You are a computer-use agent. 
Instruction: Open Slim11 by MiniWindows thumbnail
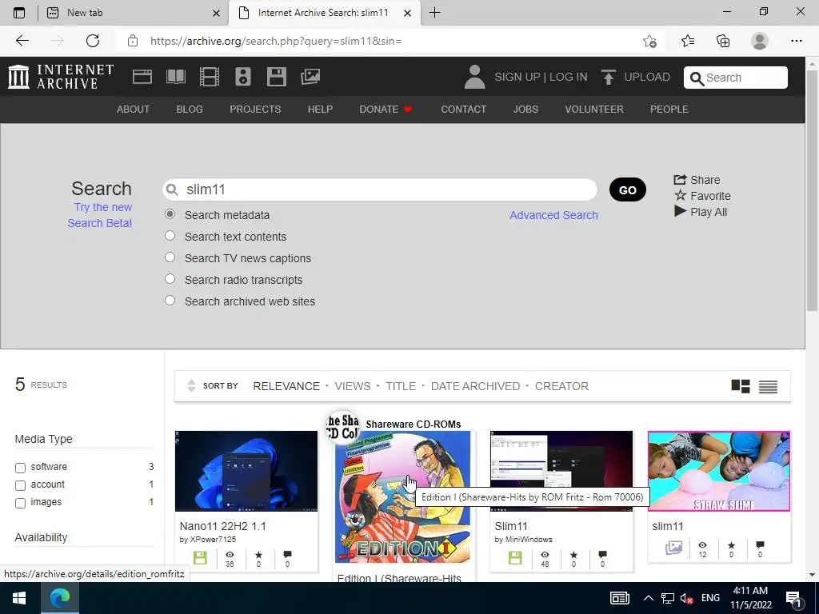pyautogui.click(x=561, y=471)
